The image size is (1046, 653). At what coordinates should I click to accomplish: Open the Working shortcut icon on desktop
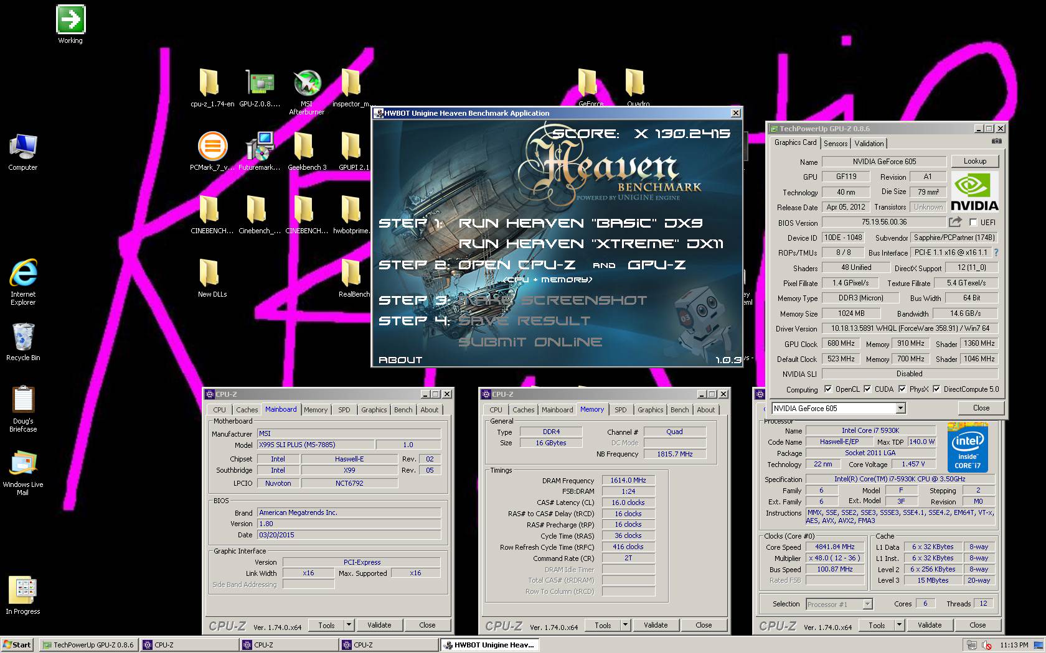point(70,20)
